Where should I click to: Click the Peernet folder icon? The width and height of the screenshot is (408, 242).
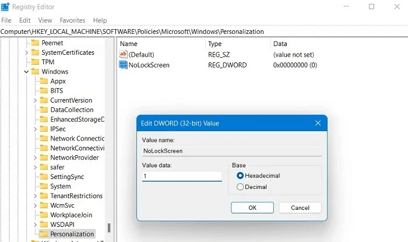[35, 43]
